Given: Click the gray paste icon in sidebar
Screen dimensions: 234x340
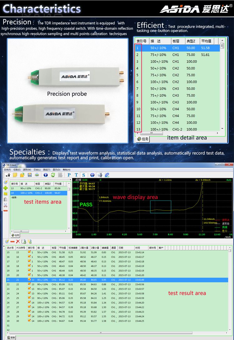Looking at the screenshot, I should (x=6, y=199).
